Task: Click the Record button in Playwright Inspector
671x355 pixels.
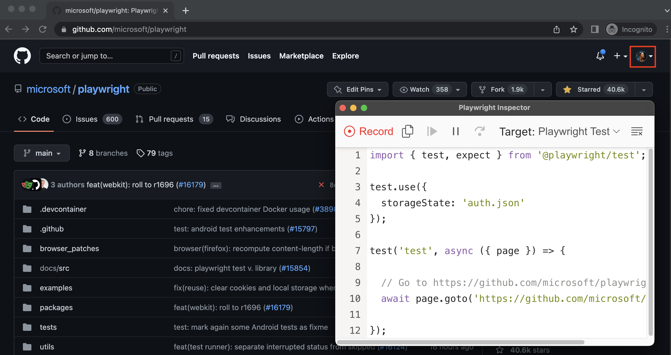Action: click(x=369, y=131)
